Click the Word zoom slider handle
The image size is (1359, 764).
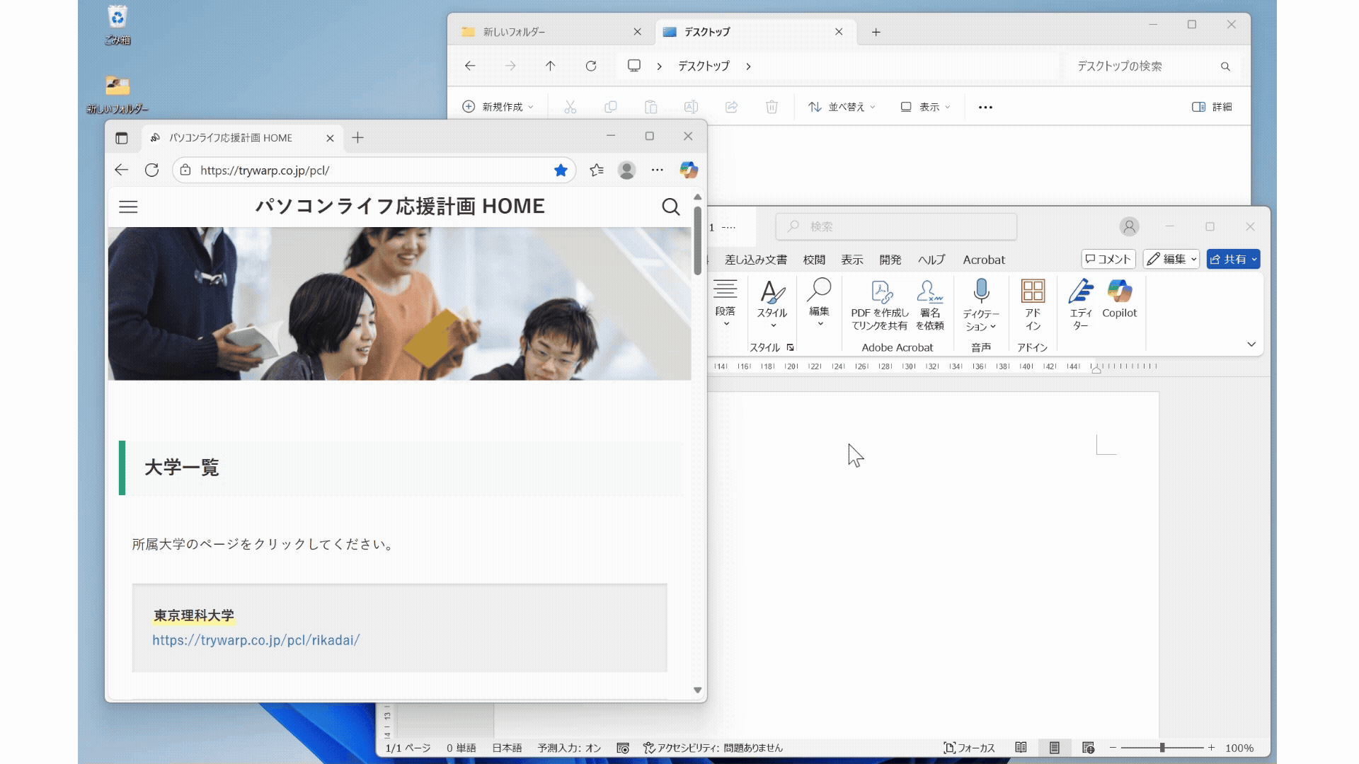click(x=1162, y=748)
